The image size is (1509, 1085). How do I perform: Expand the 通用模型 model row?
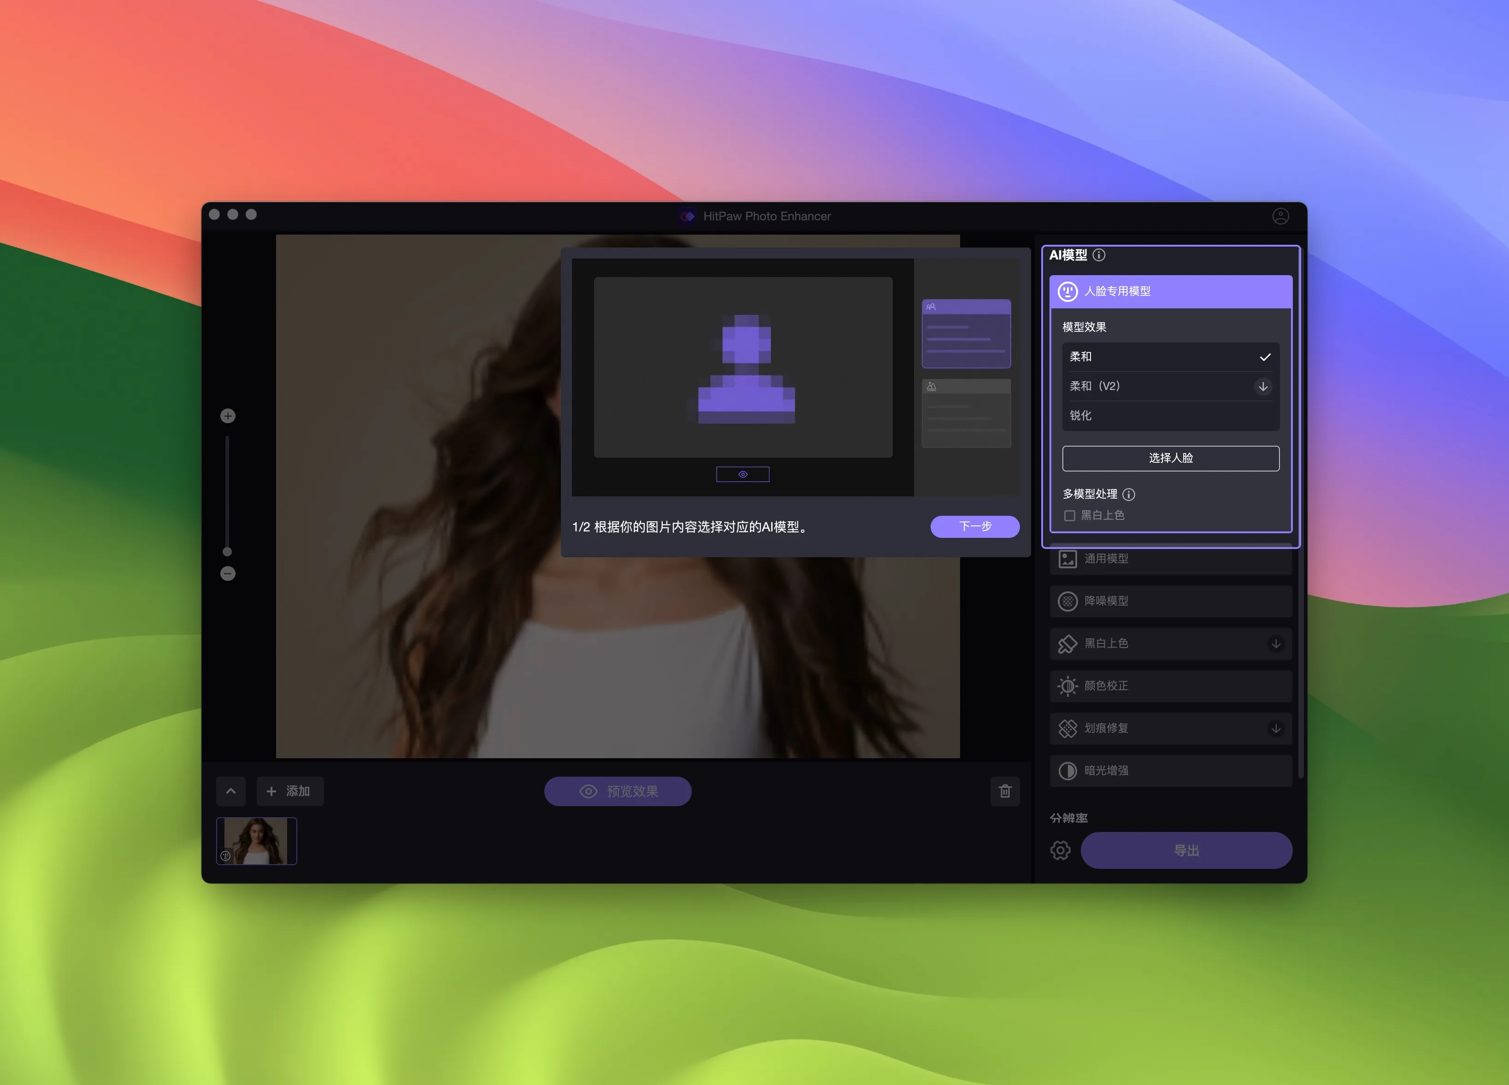coord(1170,559)
